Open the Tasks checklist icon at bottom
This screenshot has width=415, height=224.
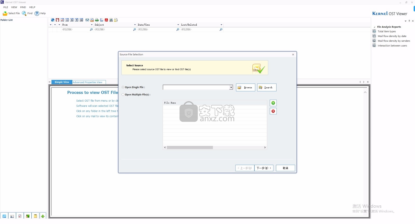click(20, 216)
